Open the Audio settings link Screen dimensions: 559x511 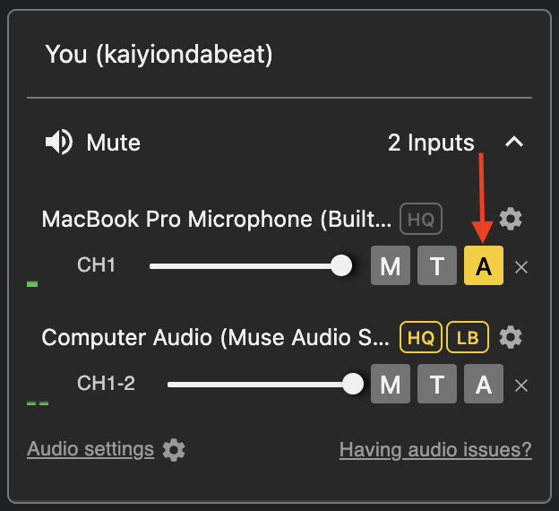click(90, 449)
